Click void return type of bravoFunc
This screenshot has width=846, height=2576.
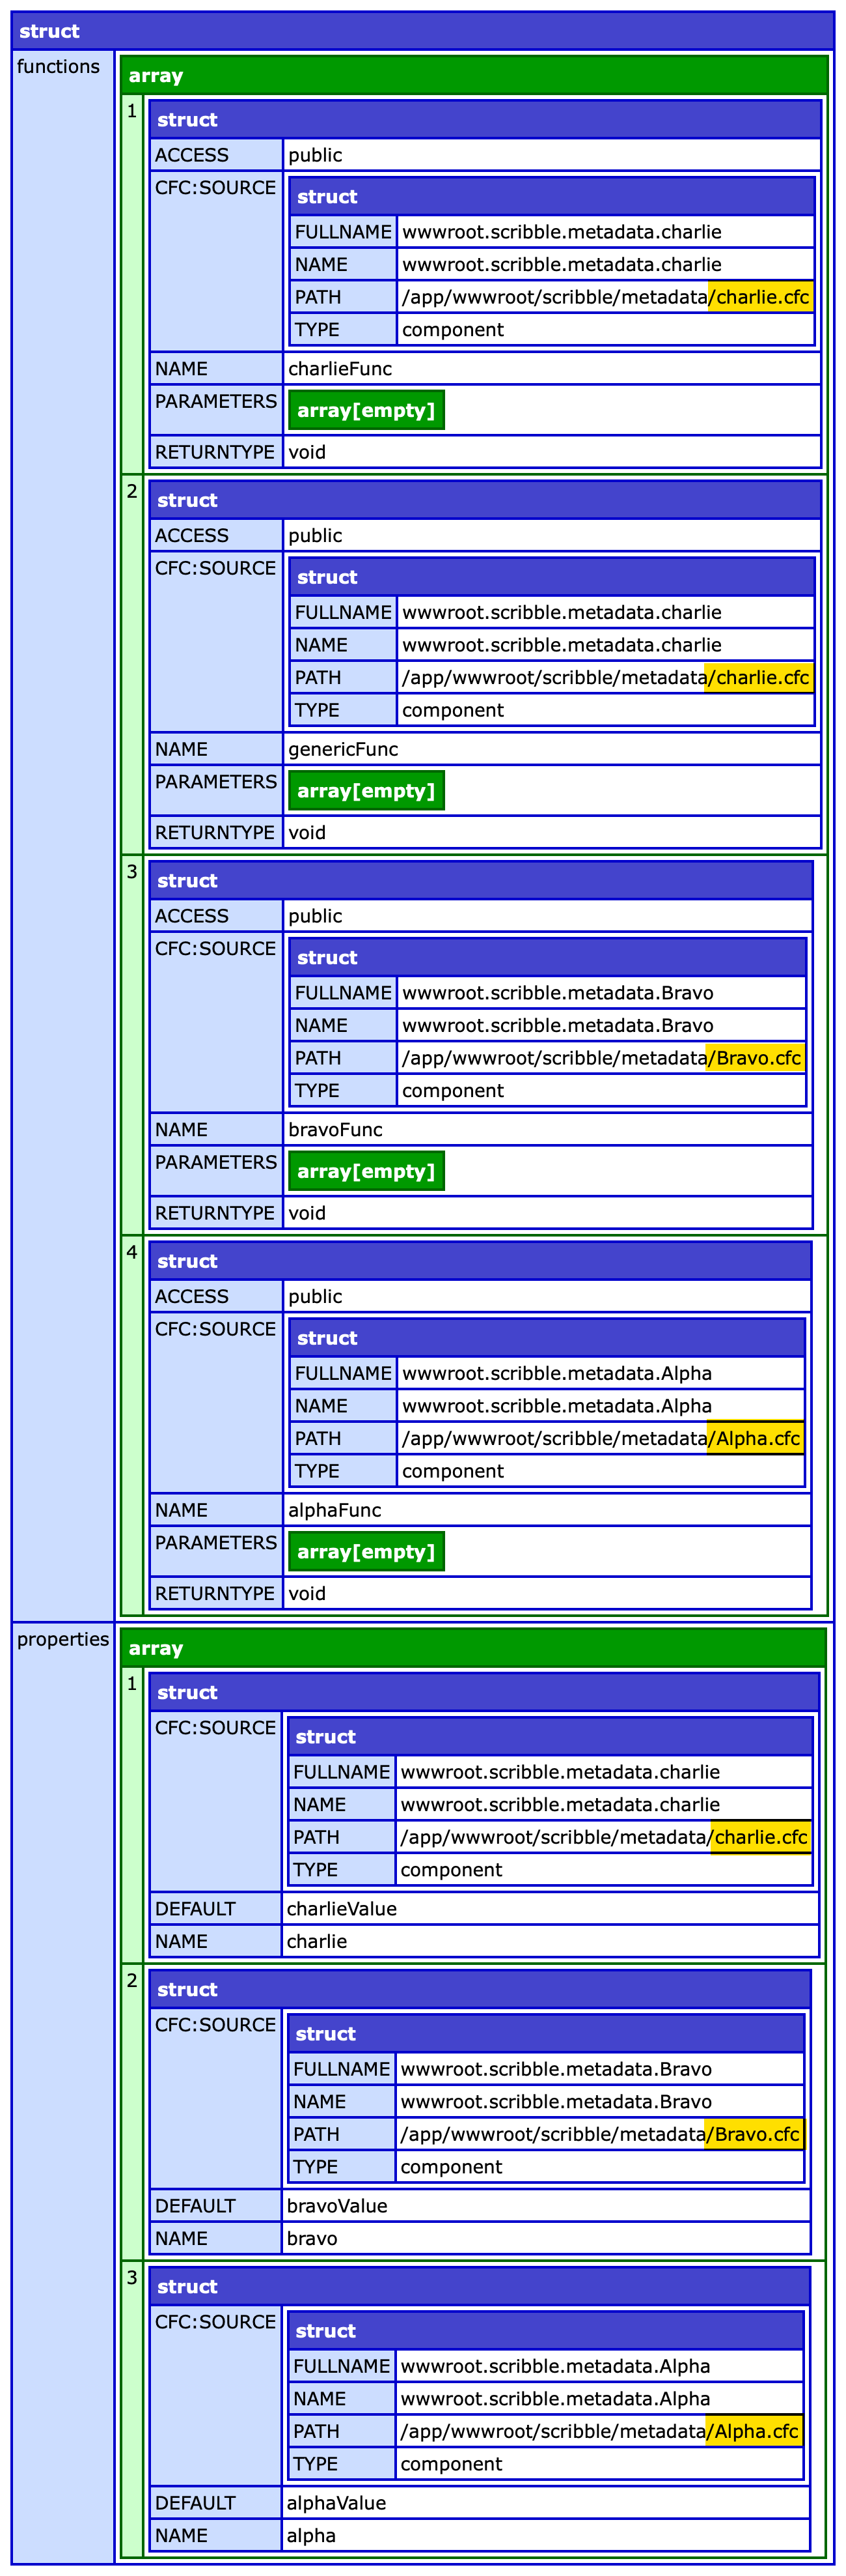[x=308, y=1213]
